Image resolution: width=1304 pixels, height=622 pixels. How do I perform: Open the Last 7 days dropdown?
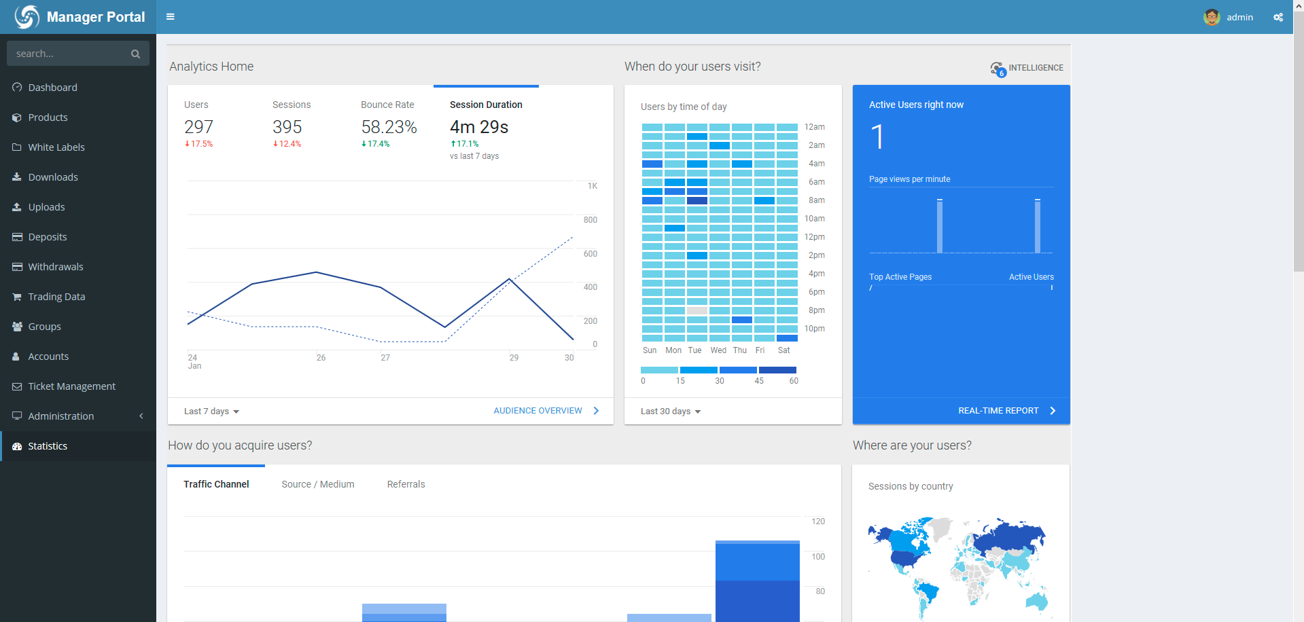click(x=211, y=411)
